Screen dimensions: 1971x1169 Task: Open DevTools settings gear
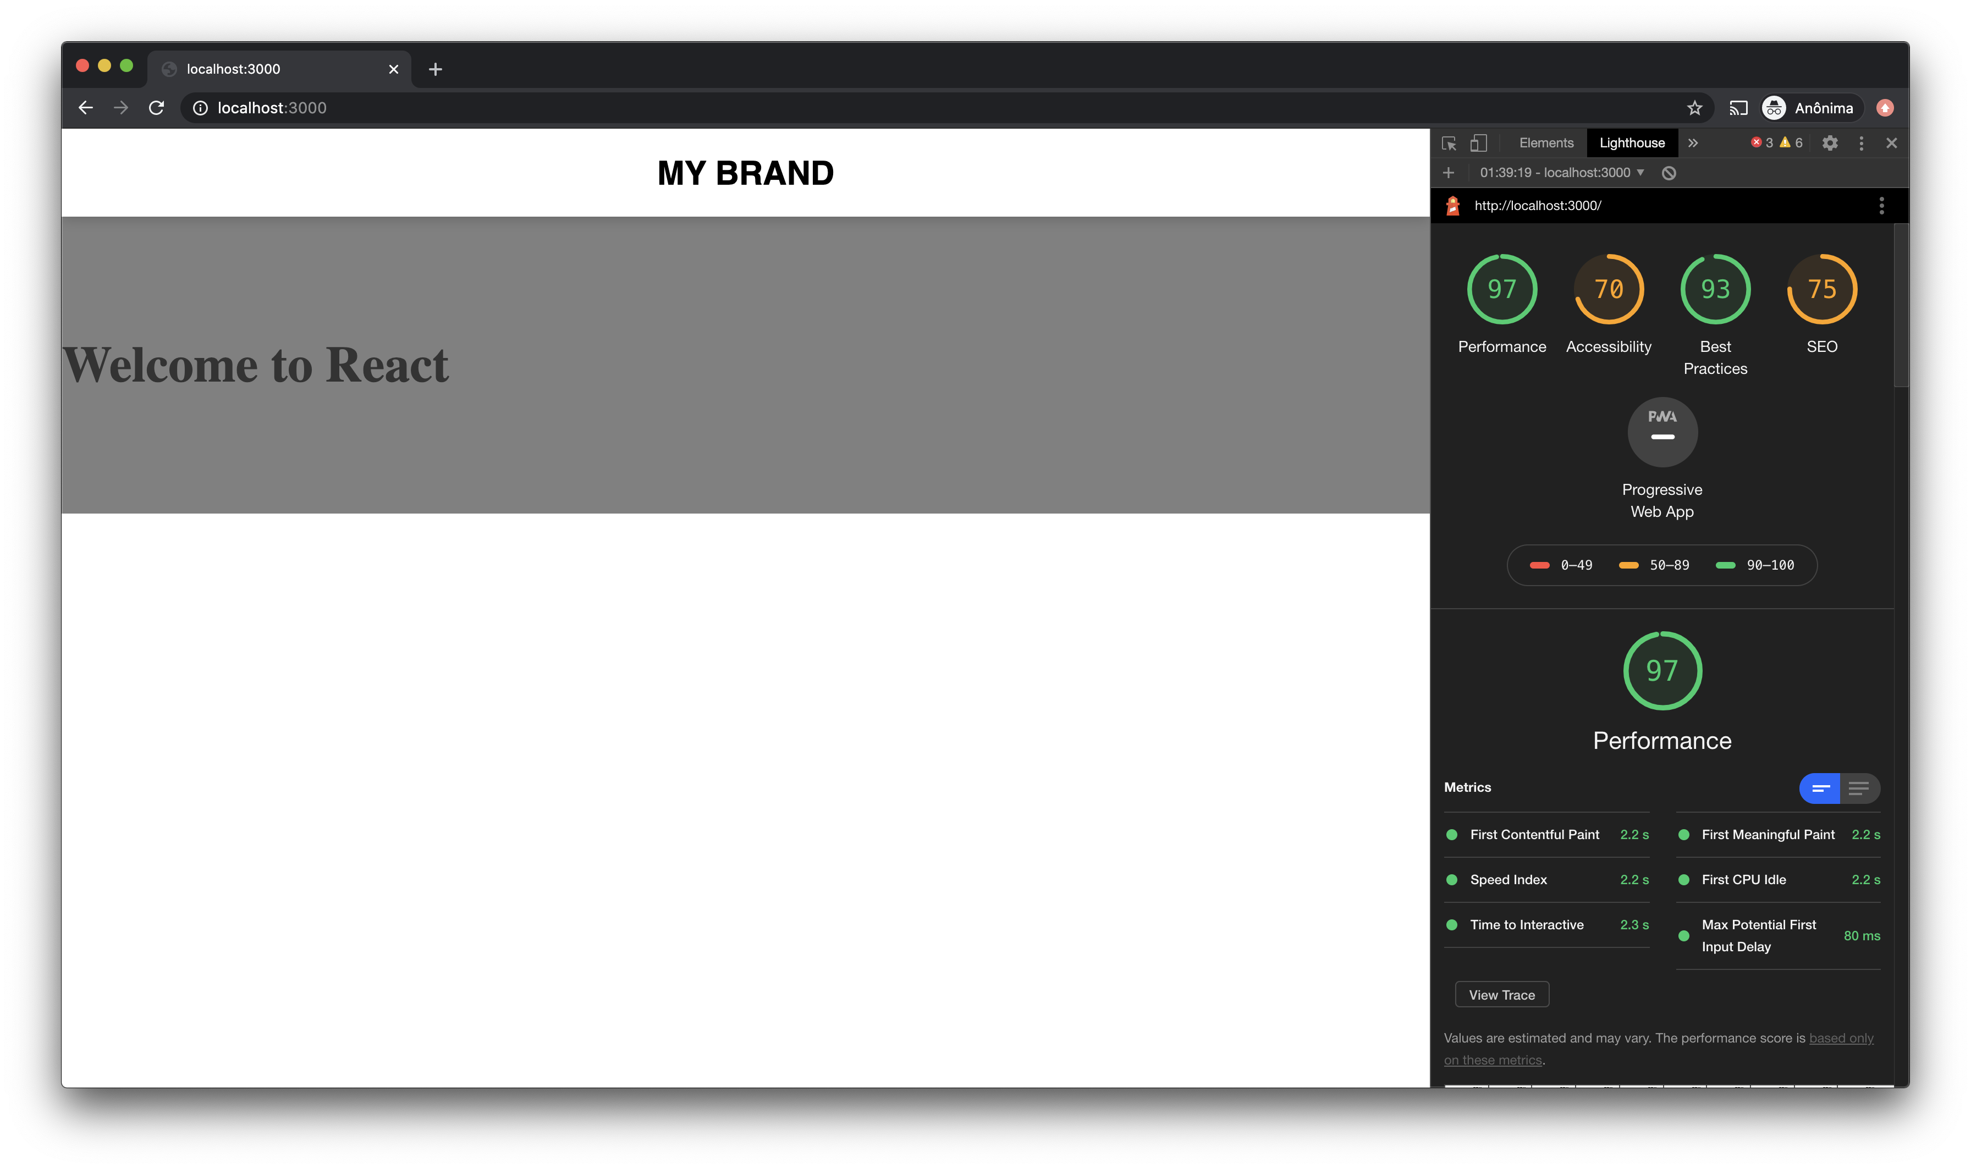coord(1830,144)
